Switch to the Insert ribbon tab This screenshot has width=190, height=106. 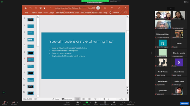pyautogui.click(x=40, y=13)
